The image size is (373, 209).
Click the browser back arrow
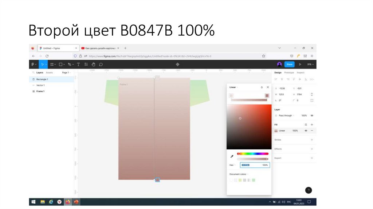[33, 56]
